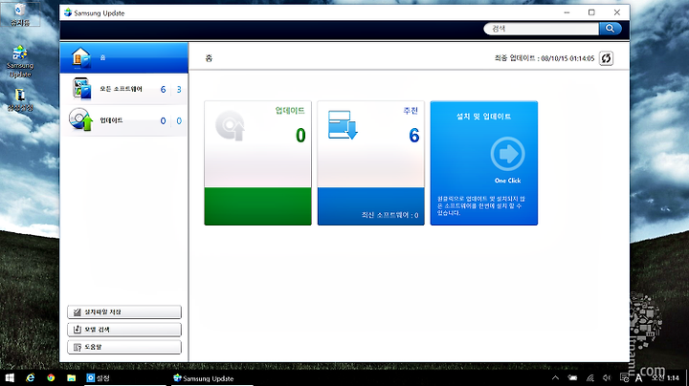Image resolution: width=689 pixels, height=386 pixels.
Task: Click the 'One Click' label text
Action: pos(507,181)
